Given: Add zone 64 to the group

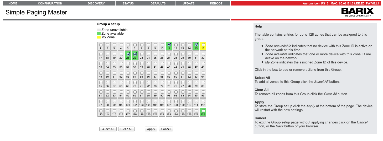Looking at the screenshot, I should pos(203,73).
